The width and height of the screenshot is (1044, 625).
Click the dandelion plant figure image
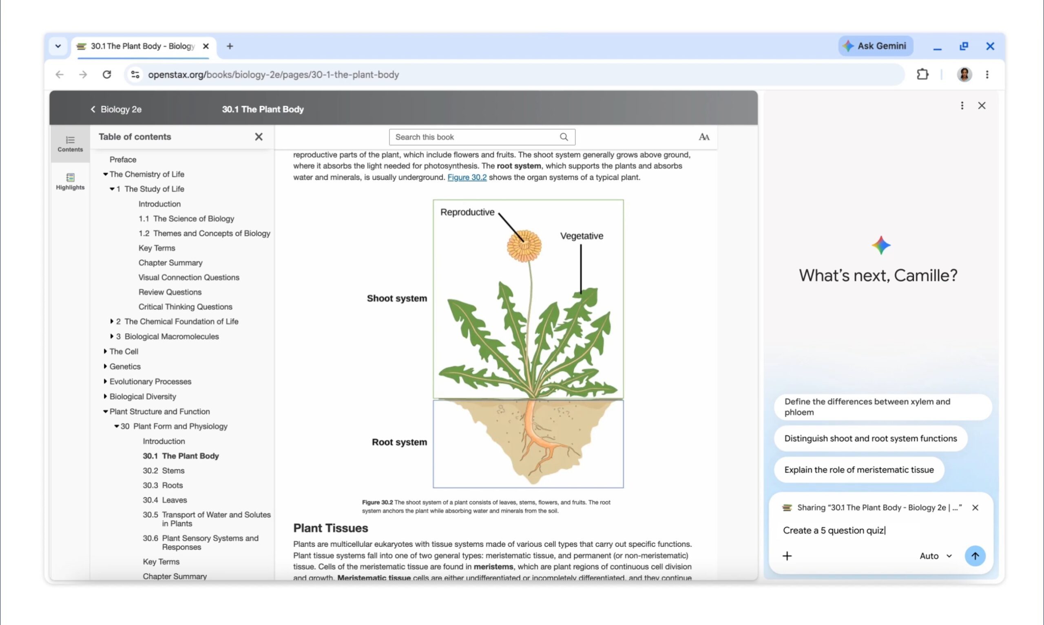click(x=528, y=343)
